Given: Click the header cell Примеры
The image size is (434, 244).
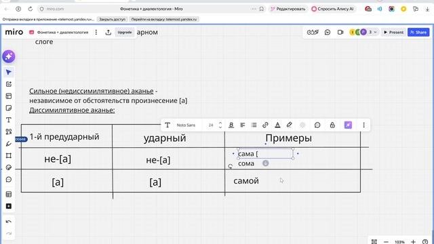Looking at the screenshot, I should tap(288, 138).
